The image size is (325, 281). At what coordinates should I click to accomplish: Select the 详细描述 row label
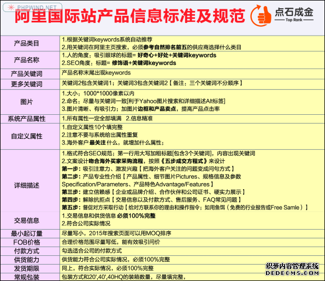(27, 185)
